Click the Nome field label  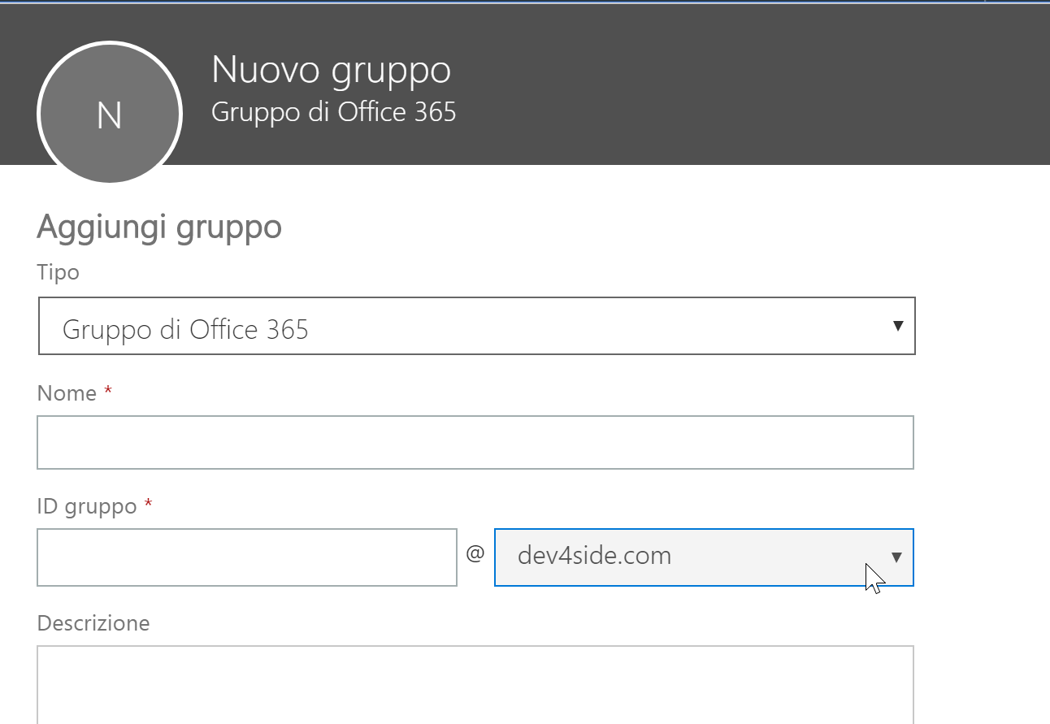67,393
